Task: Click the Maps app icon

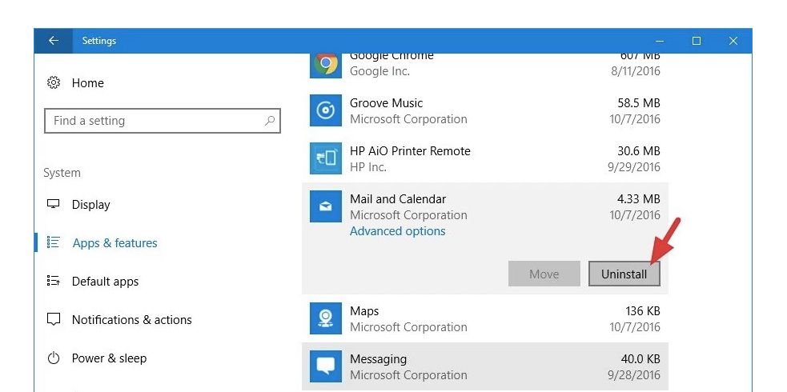Action: click(x=326, y=318)
